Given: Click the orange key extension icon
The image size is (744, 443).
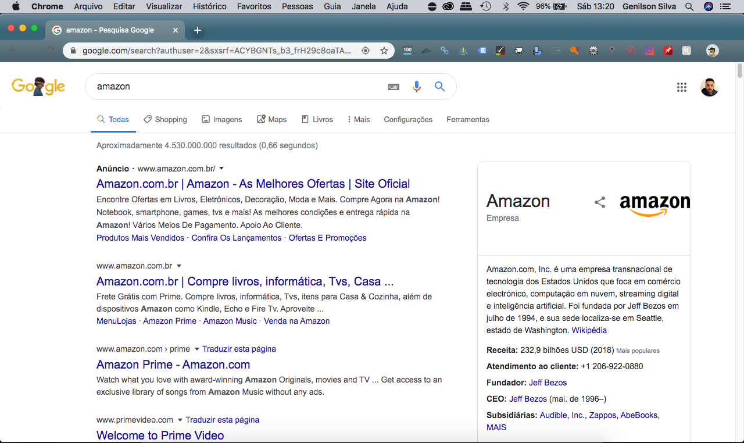Looking at the screenshot, I should point(574,51).
